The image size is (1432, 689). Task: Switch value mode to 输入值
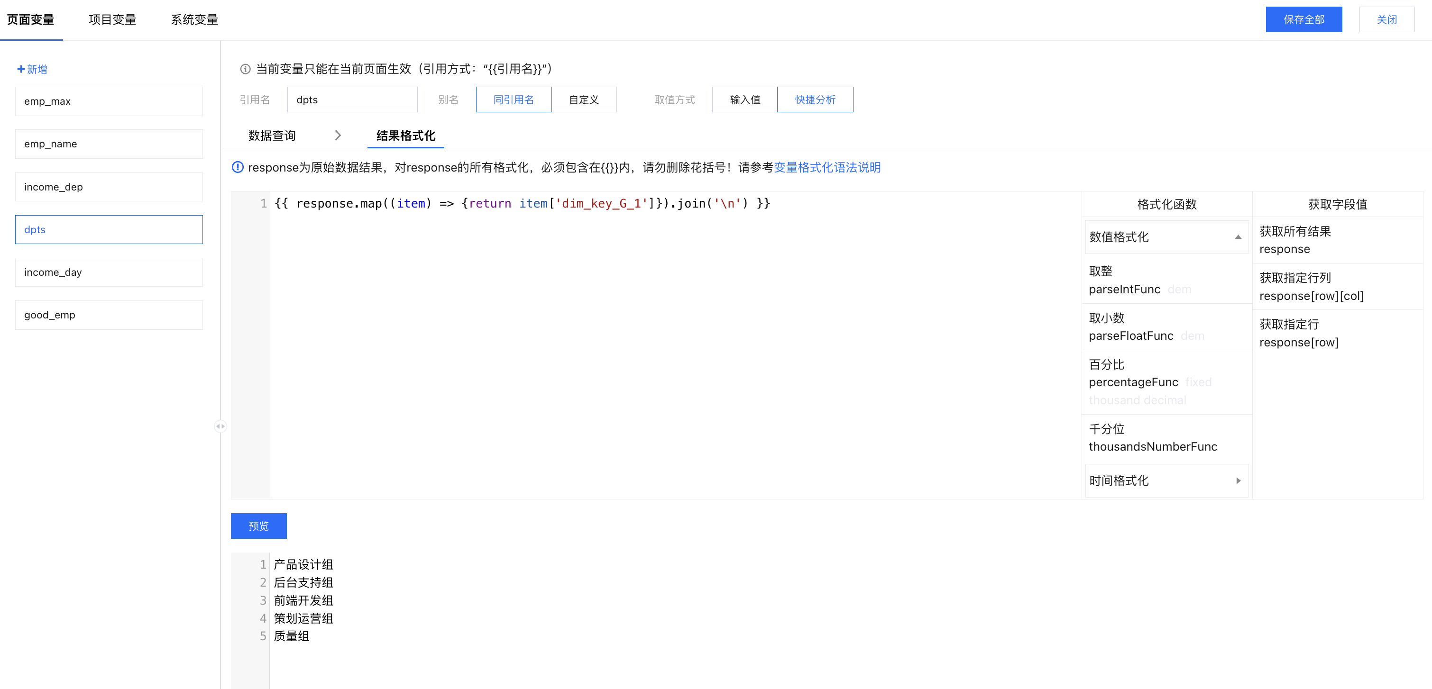744,100
